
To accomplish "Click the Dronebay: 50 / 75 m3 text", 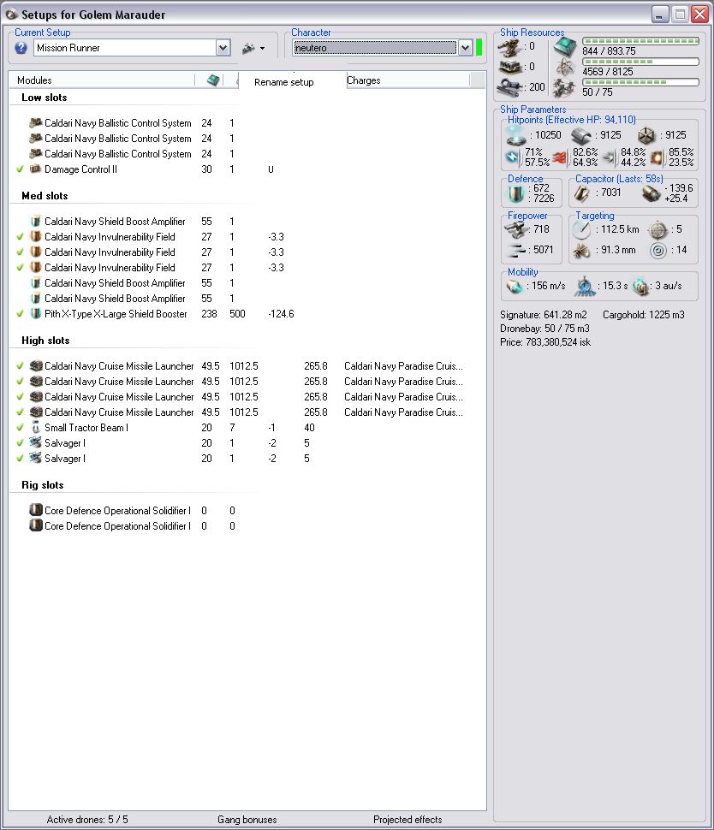I will pos(544,329).
